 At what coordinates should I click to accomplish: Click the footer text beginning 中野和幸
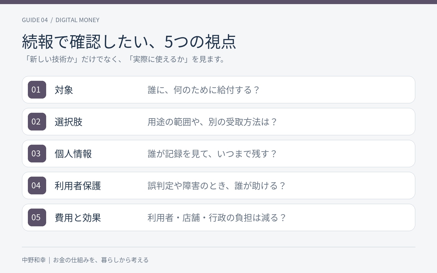[x=85, y=260]
